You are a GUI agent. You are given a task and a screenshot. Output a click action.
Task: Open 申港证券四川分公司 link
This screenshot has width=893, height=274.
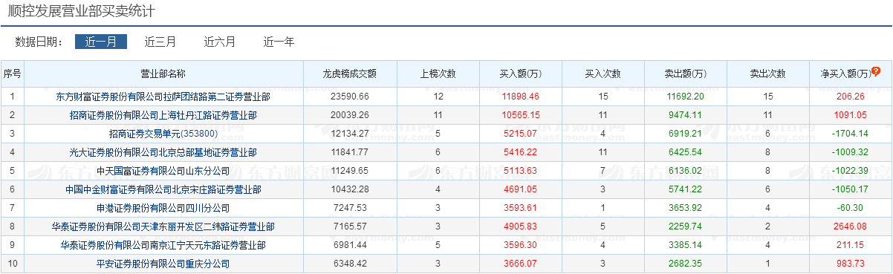163,208
